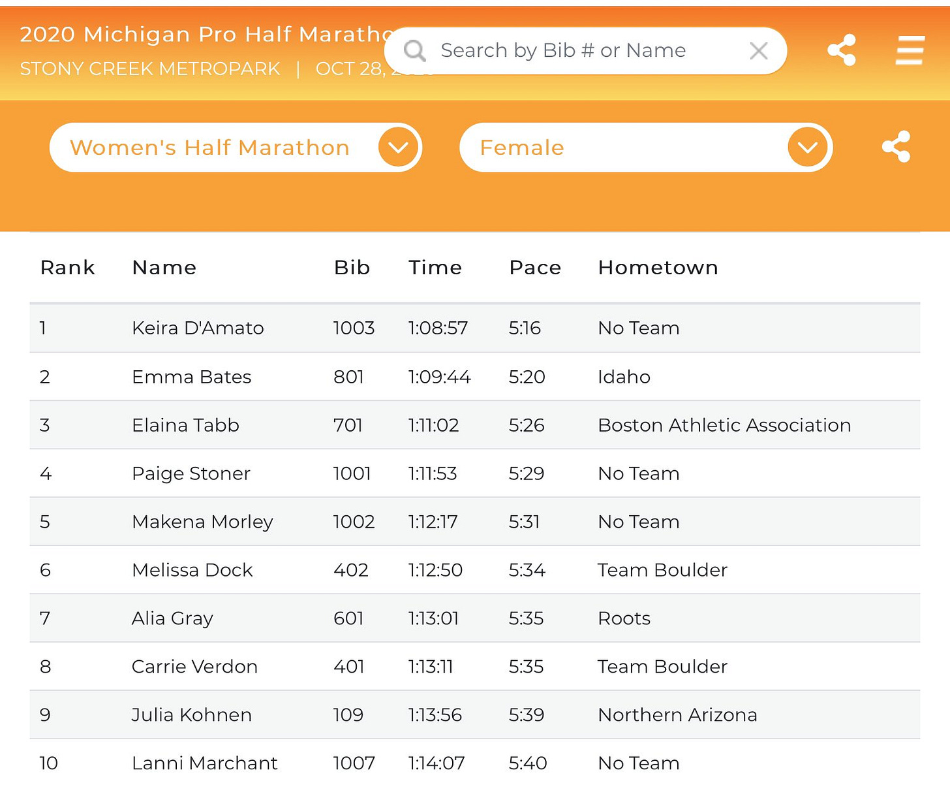Click hometown Roots
950x798 pixels.
point(624,618)
